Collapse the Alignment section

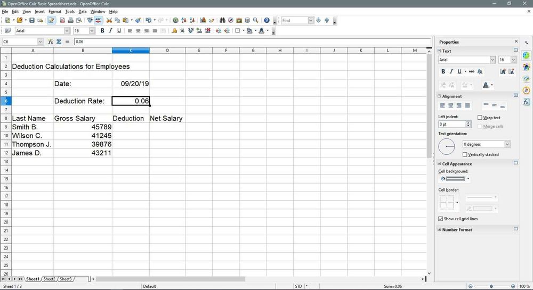tap(439, 96)
